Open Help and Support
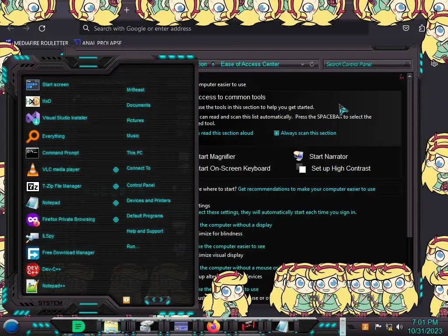The image size is (448, 336). tap(145, 231)
